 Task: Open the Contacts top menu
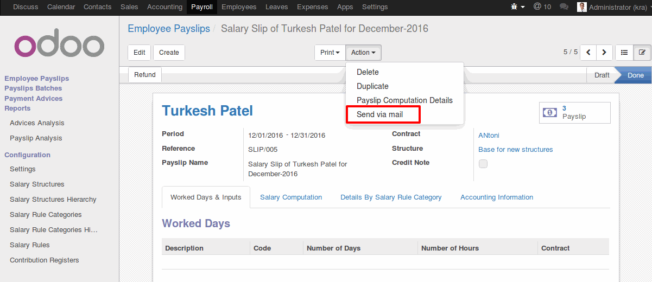coord(98,7)
